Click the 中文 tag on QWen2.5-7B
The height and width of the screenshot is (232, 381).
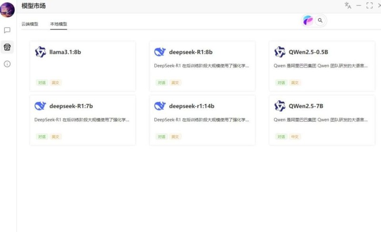click(x=295, y=137)
